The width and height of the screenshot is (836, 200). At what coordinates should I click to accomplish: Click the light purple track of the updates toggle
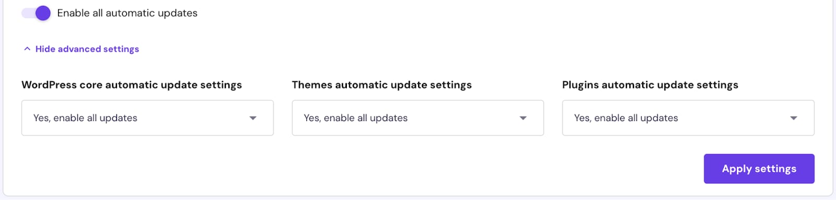click(28, 13)
